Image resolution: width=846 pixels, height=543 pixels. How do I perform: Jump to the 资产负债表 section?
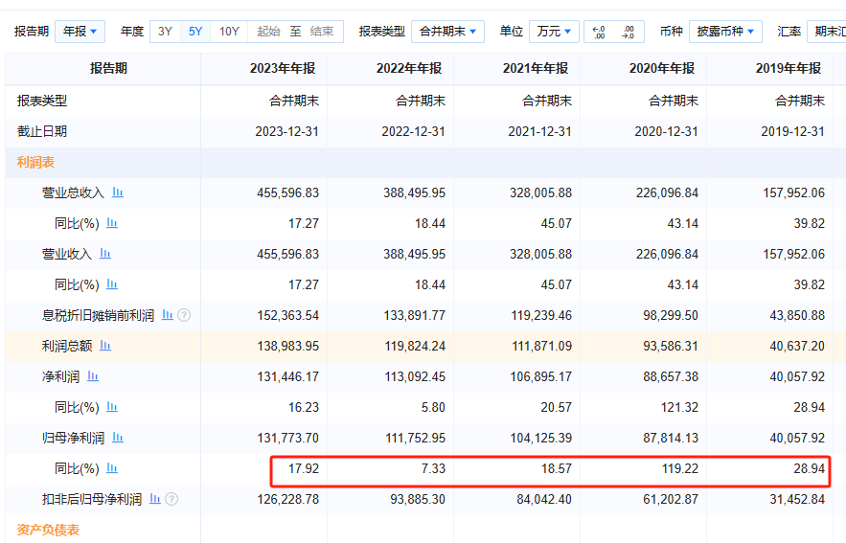click(48, 530)
